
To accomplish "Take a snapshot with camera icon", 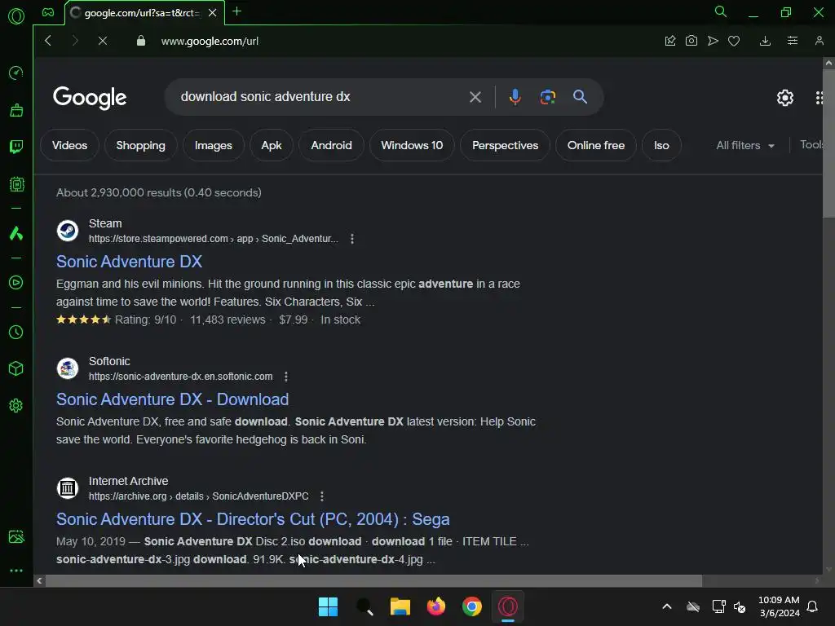I will [691, 41].
